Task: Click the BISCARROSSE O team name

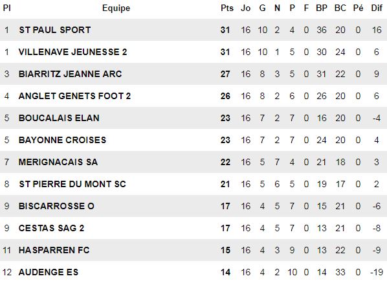Action: click(56, 206)
